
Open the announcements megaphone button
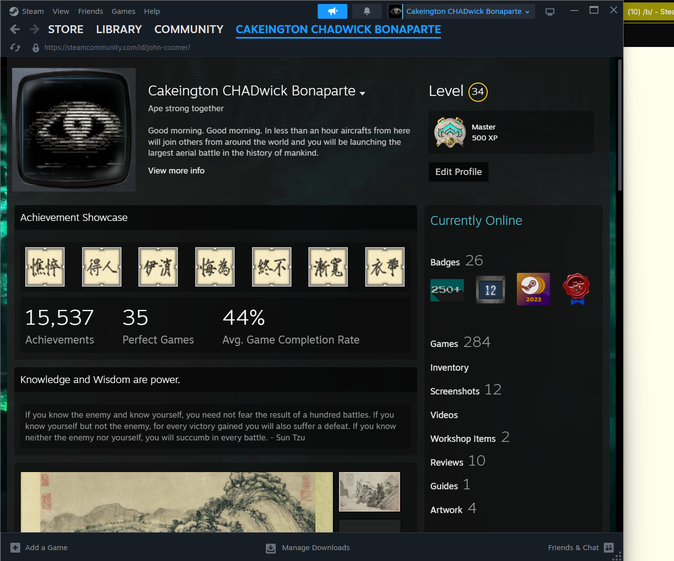[x=333, y=11]
